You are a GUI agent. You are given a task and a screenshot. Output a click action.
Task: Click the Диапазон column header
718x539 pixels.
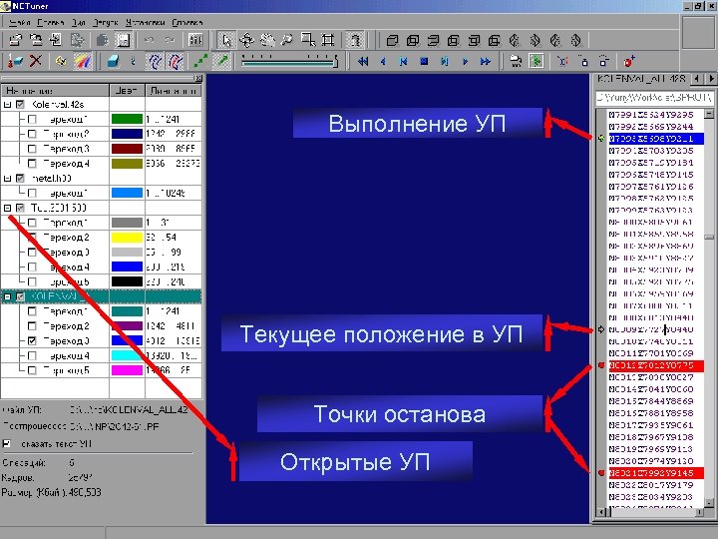[174, 91]
